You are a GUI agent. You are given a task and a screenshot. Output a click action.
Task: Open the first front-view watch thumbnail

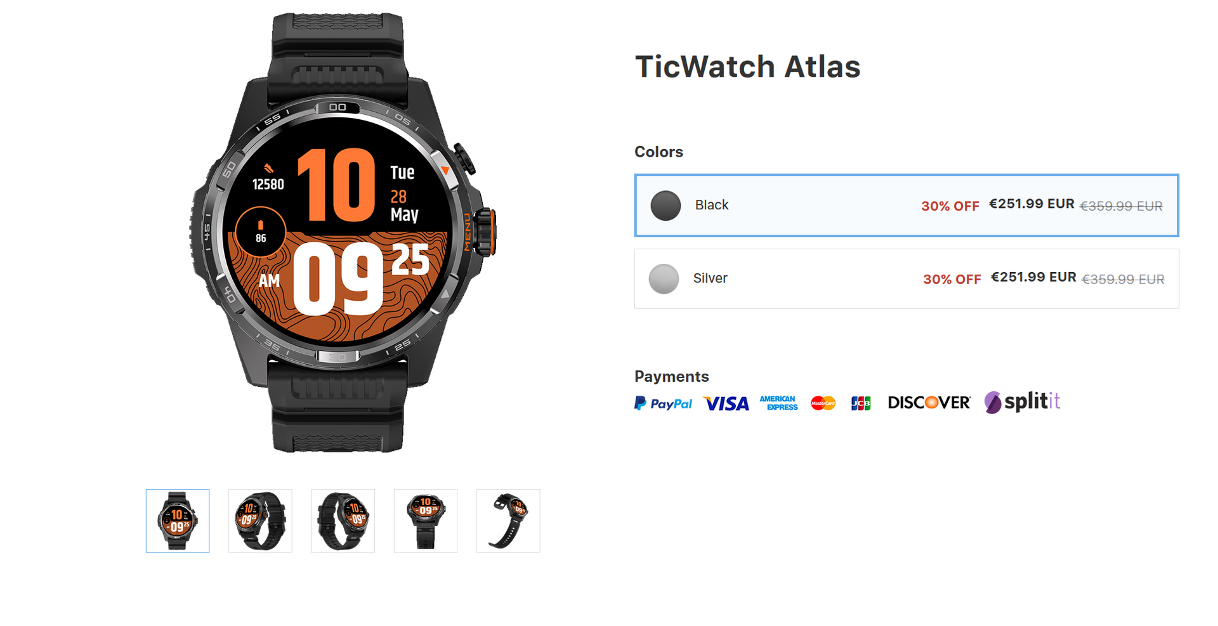pyautogui.click(x=178, y=521)
